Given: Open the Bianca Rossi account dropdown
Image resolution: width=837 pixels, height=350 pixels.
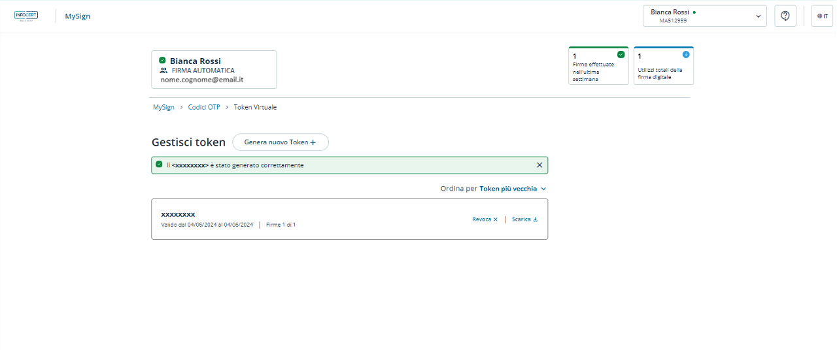Looking at the screenshot, I should [x=704, y=16].
